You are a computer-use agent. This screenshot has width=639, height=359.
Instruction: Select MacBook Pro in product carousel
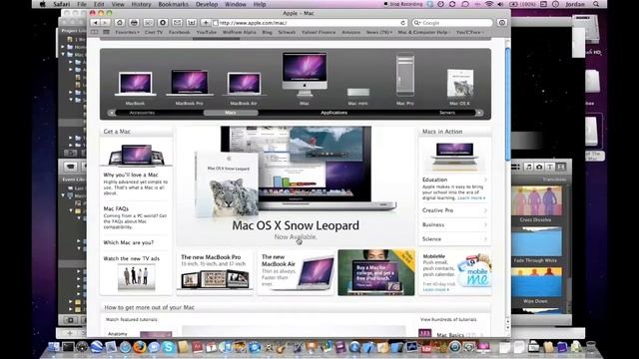pyautogui.click(x=189, y=88)
